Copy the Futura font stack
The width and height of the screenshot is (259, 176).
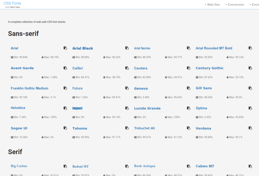pyautogui.click(x=127, y=88)
